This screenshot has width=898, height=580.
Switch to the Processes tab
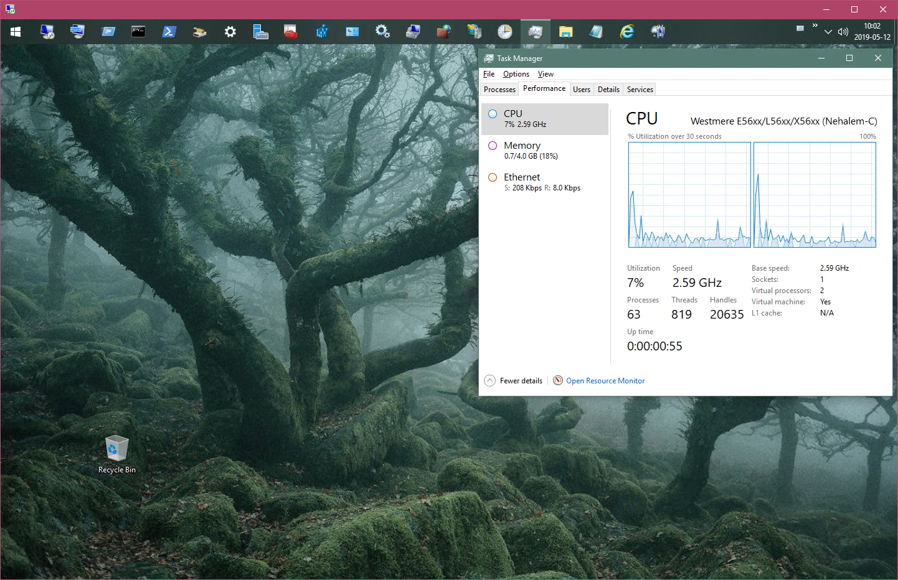(x=499, y=89)
